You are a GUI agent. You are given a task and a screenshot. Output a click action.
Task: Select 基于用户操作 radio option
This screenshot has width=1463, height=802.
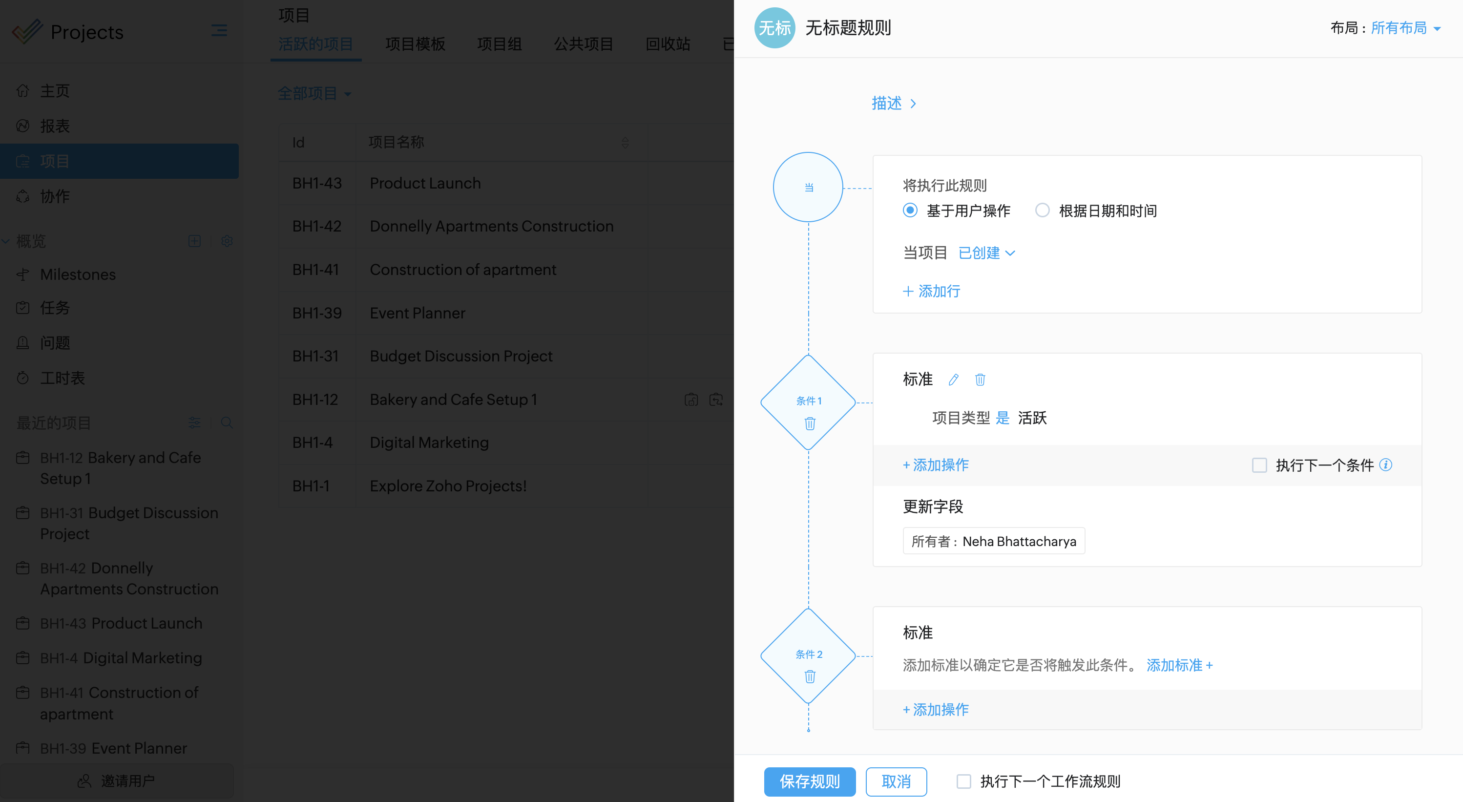[910, 211]
